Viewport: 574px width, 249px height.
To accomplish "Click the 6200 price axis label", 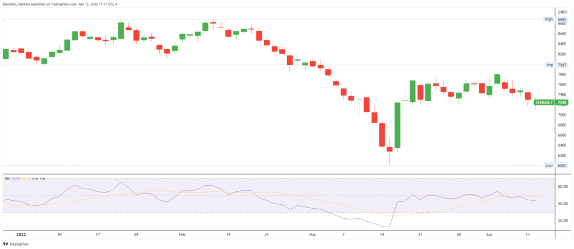I will (x=562, y=156).
